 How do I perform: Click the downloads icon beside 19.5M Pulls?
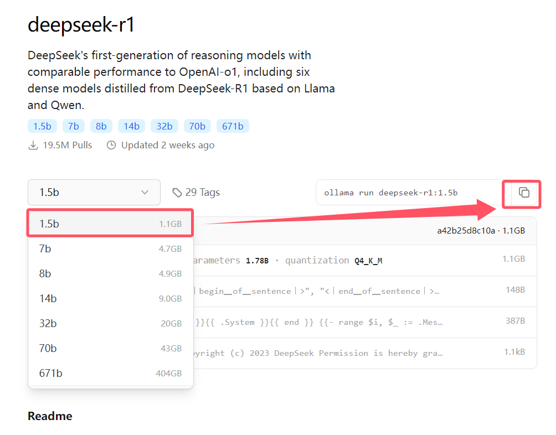point(32,144)
